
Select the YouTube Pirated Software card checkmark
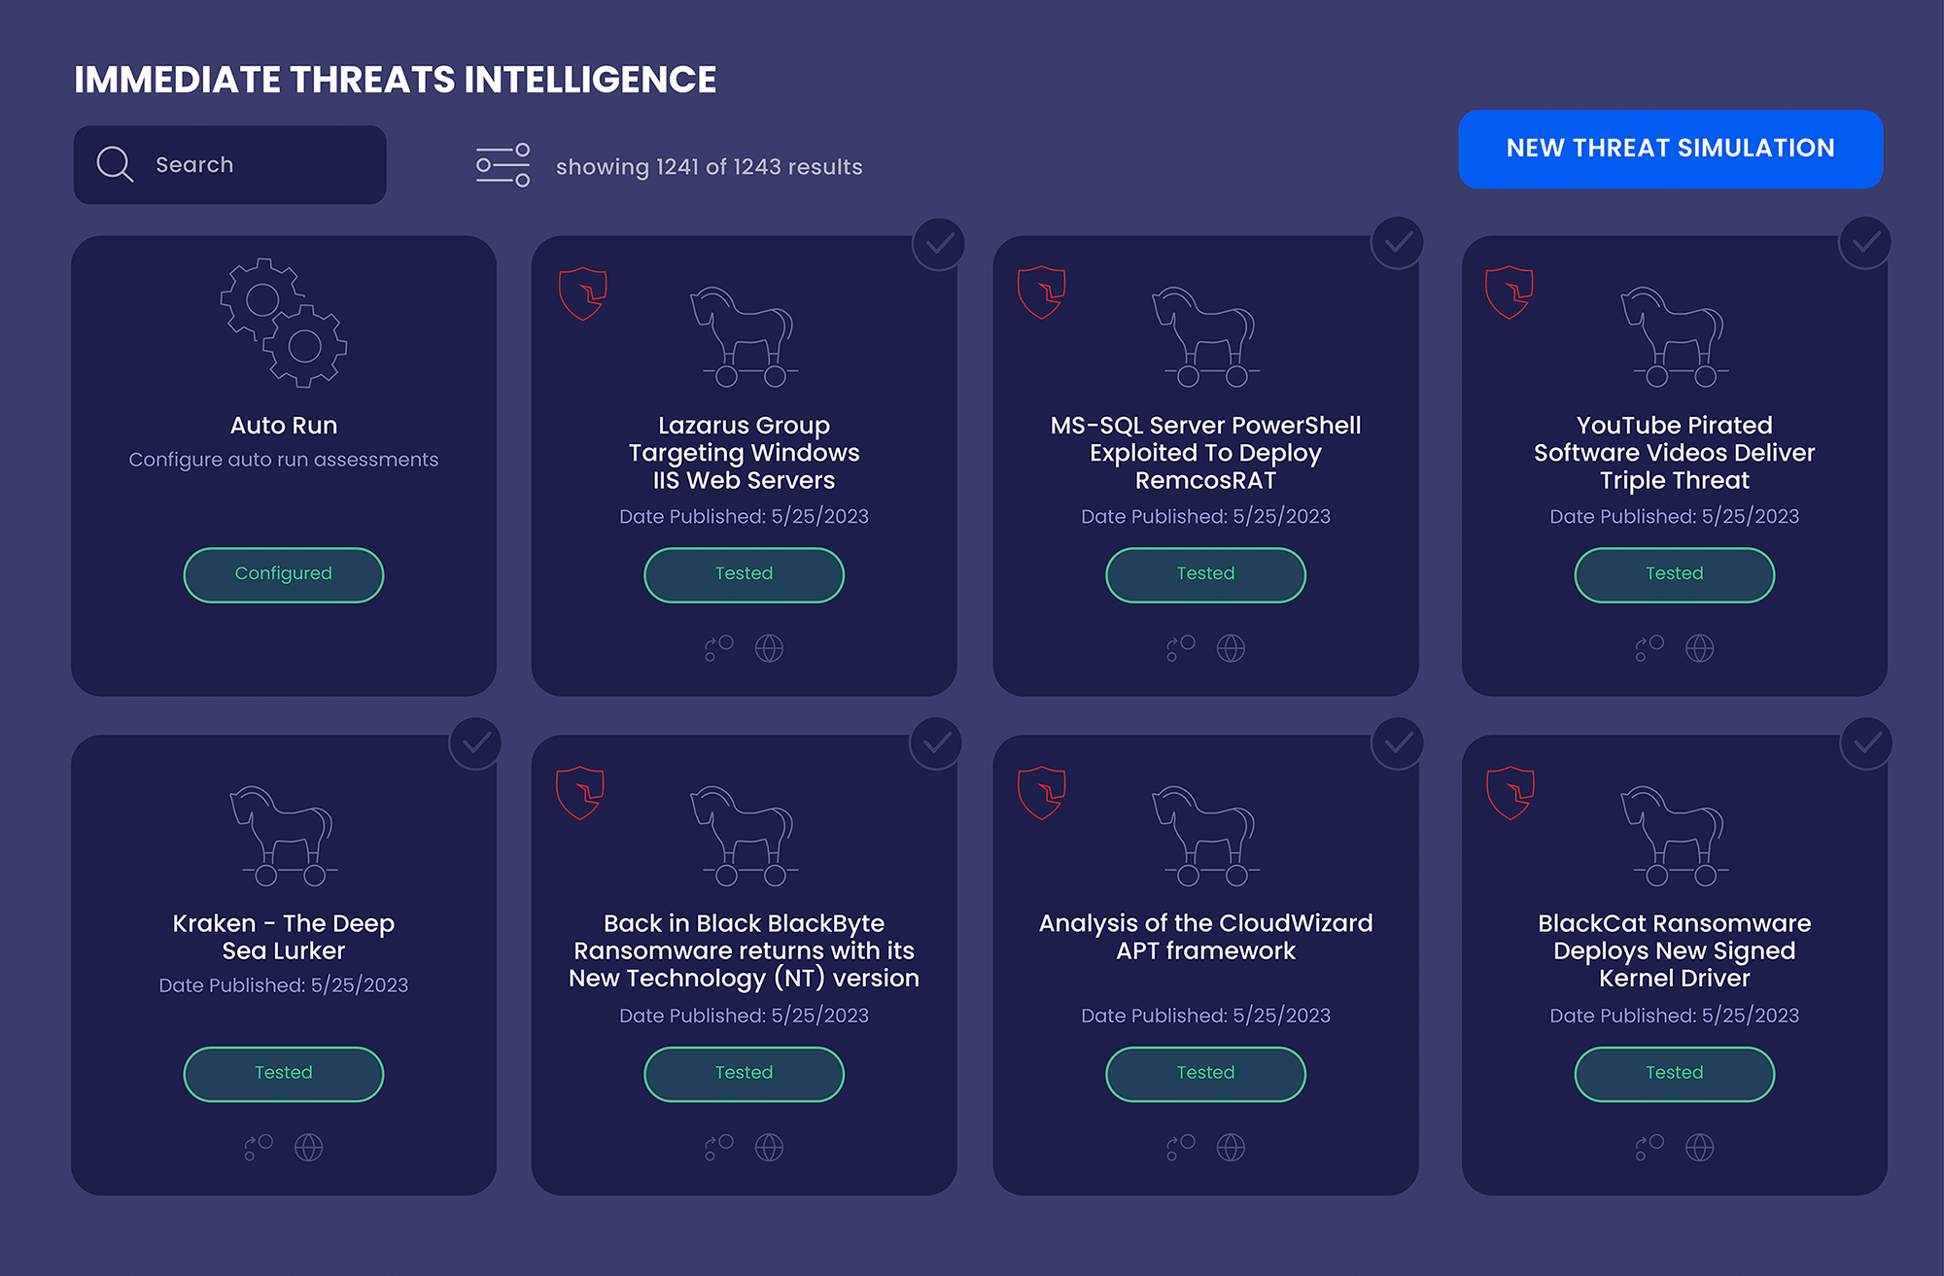coord(1864,243)
